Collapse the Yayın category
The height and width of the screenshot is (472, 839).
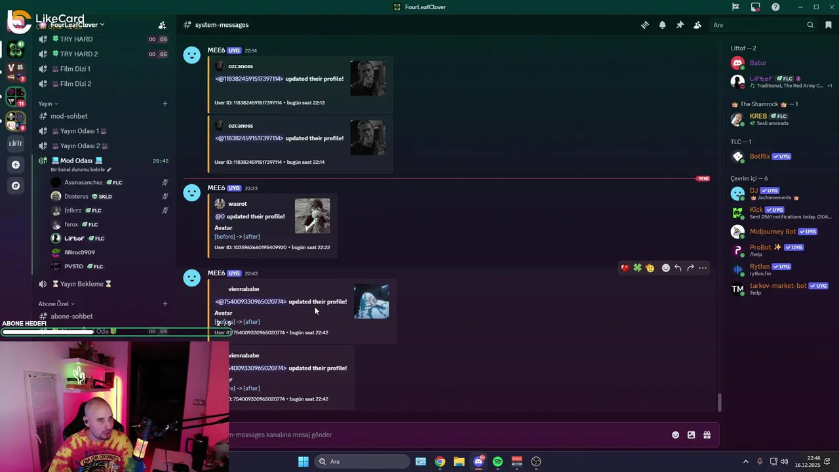(x=48, y=104)
